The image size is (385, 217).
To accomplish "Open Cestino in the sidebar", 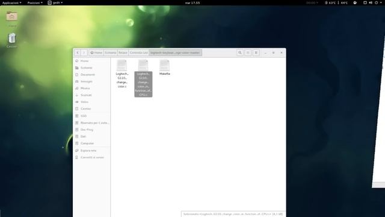I will click(x=92, y=108).
